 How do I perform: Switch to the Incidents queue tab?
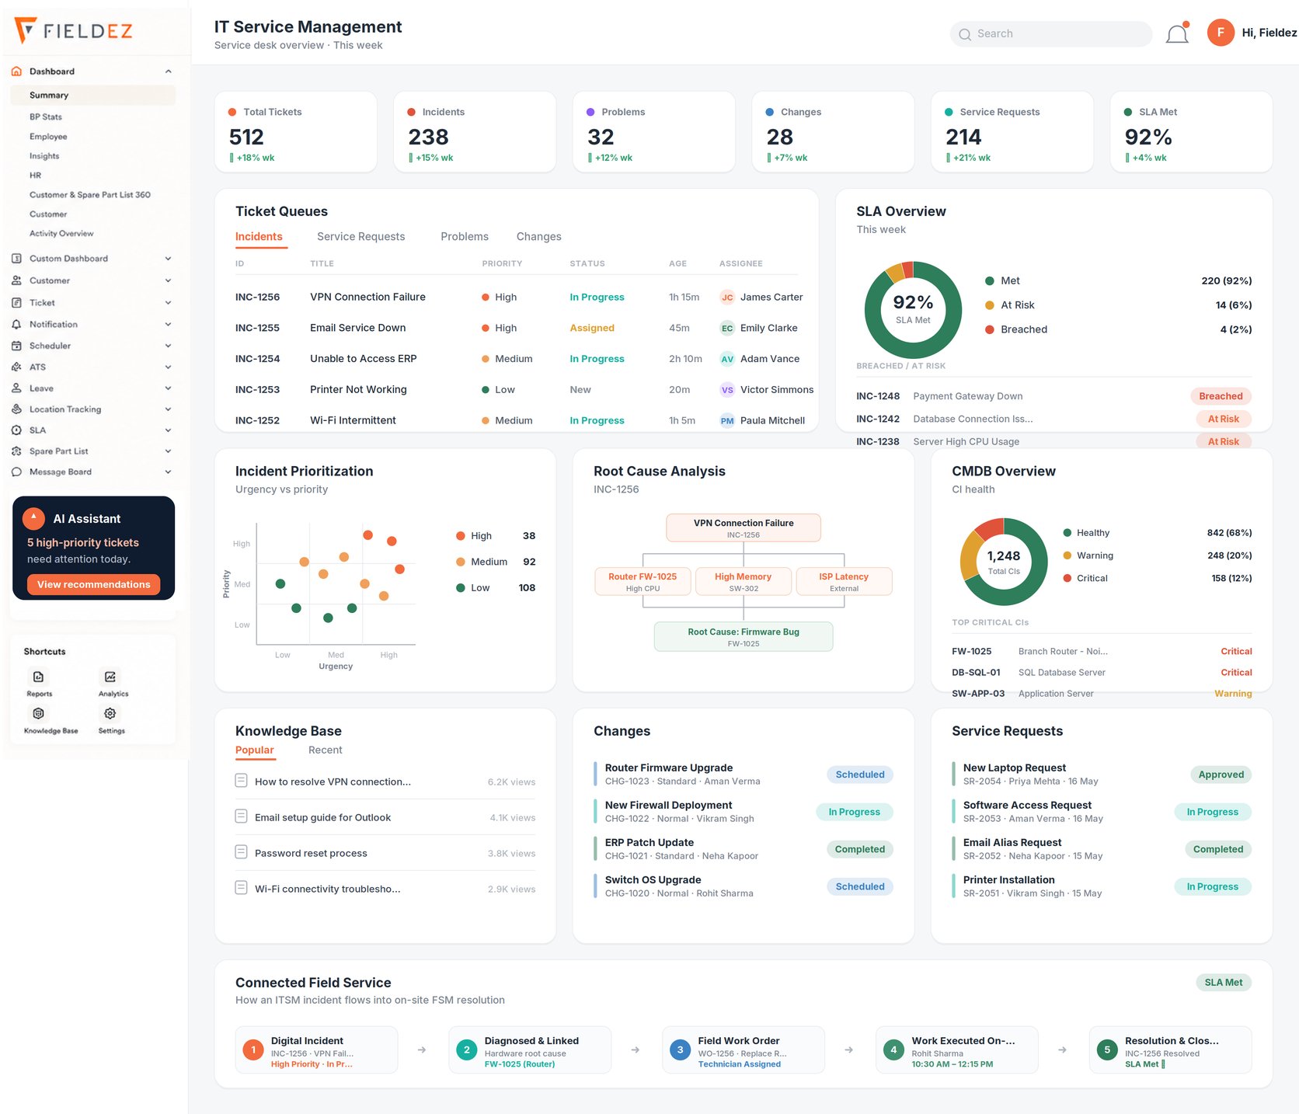click(x=259, y=237)
